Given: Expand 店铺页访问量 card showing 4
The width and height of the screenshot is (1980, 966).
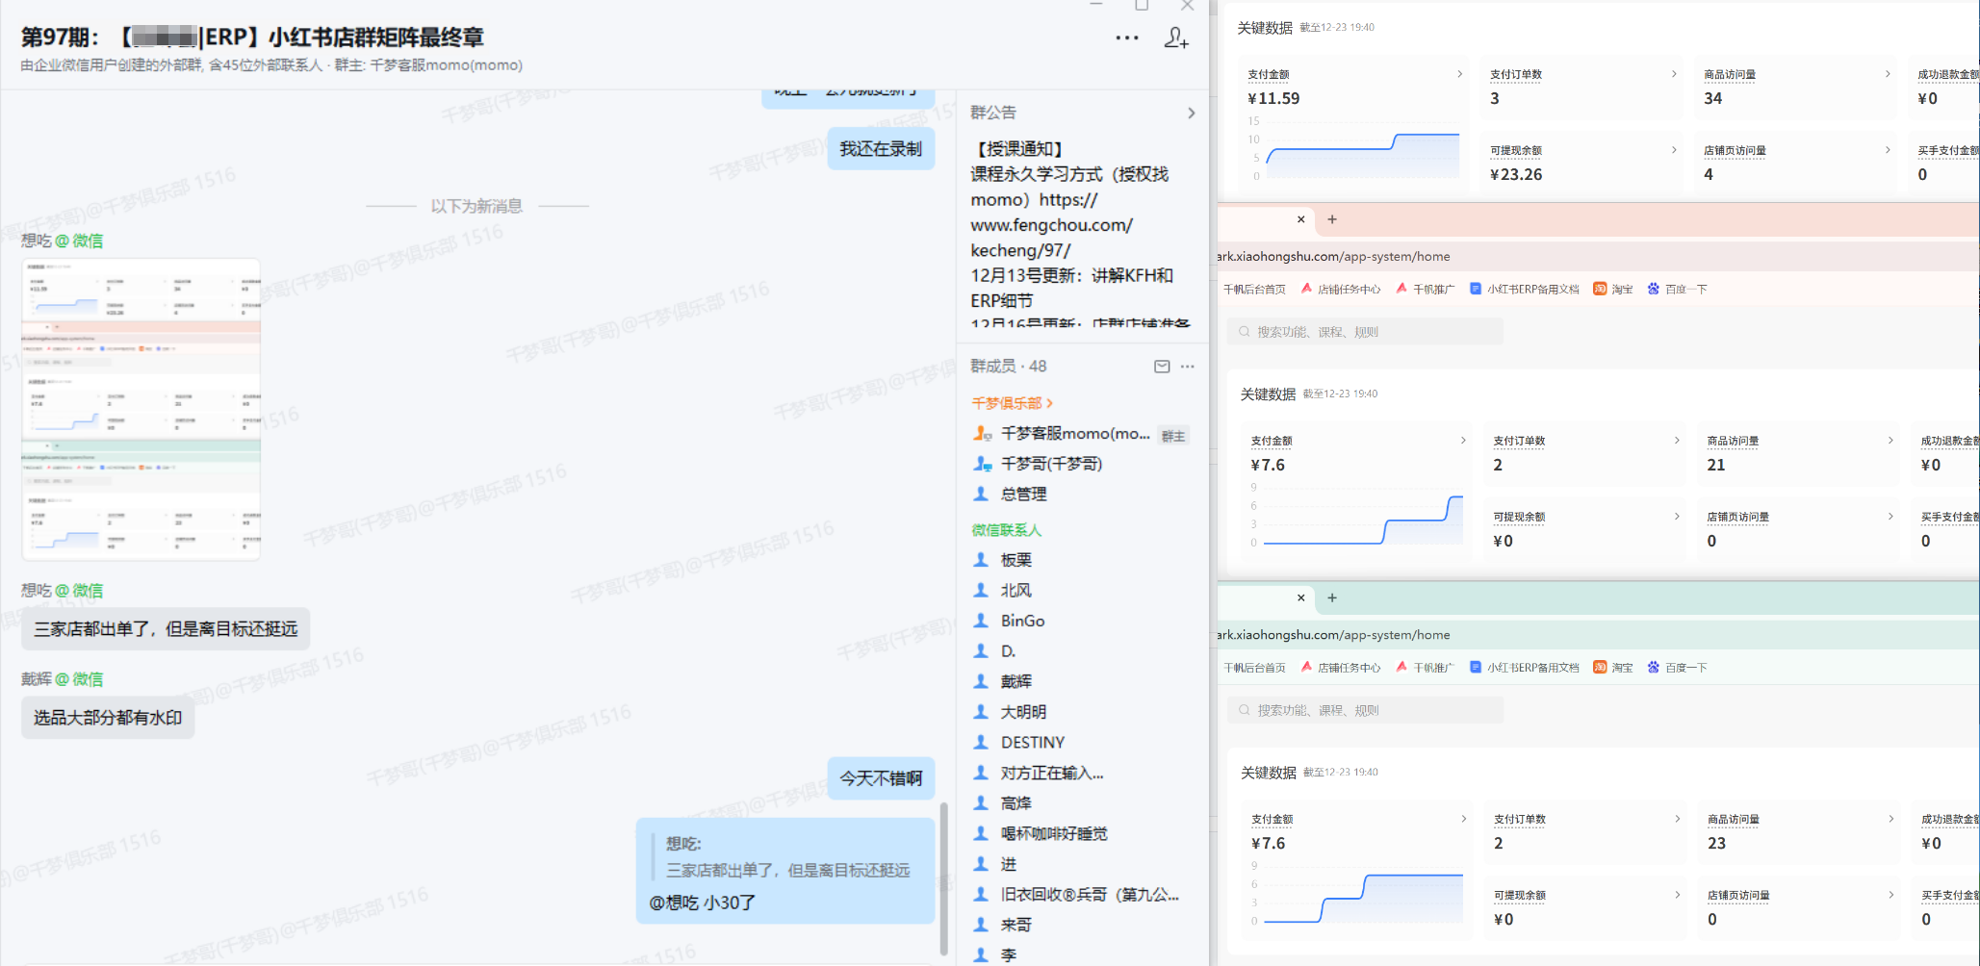Looking at the screenshot, I should [x=1888, y=150].
